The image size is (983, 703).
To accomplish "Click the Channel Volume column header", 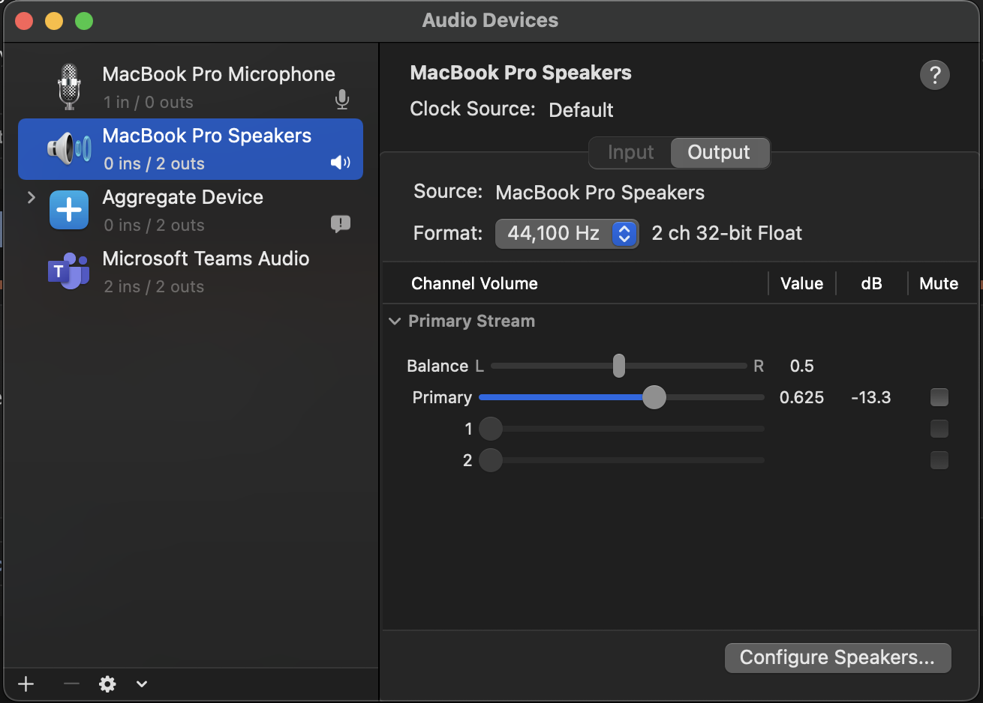I will coord(474,283).
